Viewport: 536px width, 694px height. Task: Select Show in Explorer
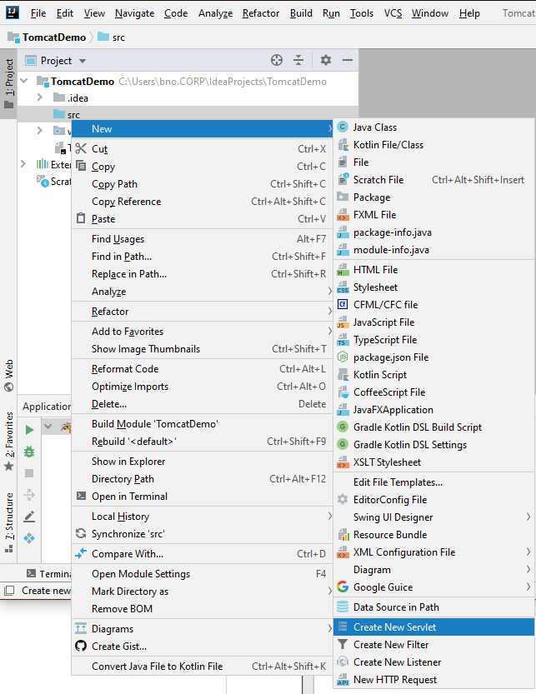(x=202, y=462)
